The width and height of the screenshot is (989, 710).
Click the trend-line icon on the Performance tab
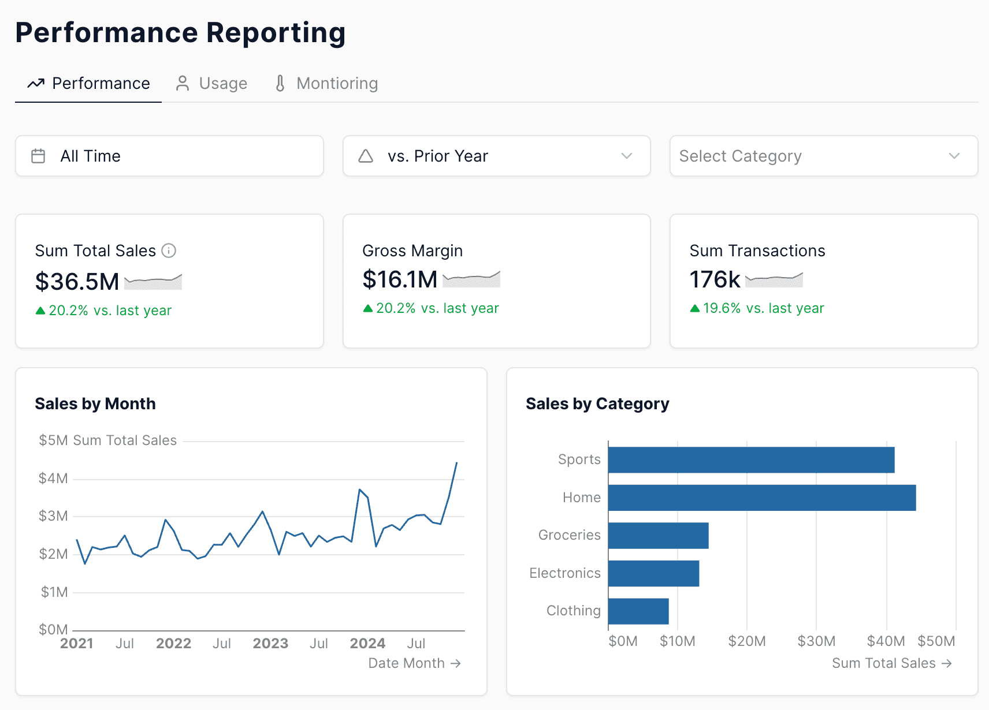coord(35,83)
